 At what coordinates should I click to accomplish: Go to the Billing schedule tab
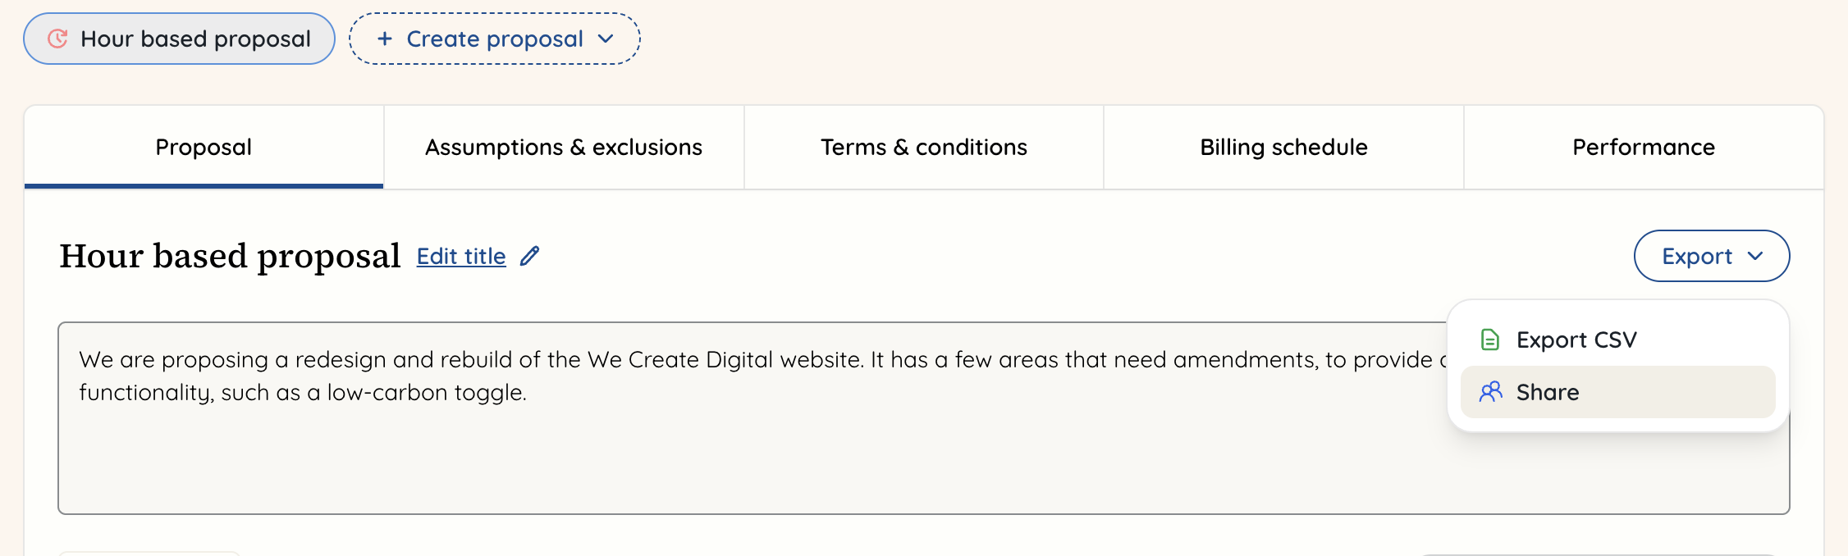(x=1283, y=148)
